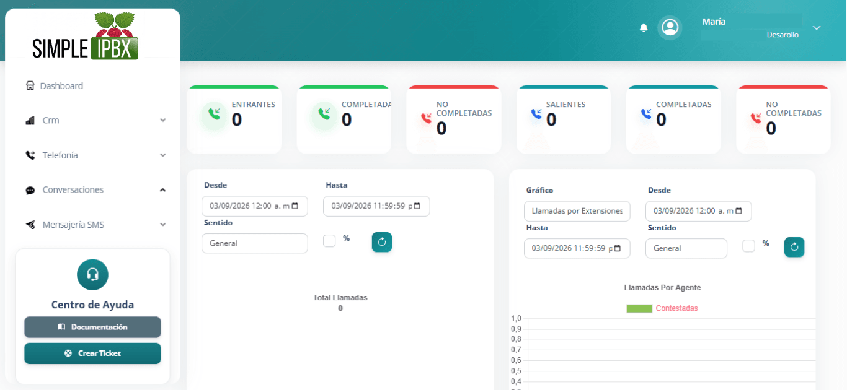Click the lifebuoy icon in Crear Ticket

pos(68,353)
